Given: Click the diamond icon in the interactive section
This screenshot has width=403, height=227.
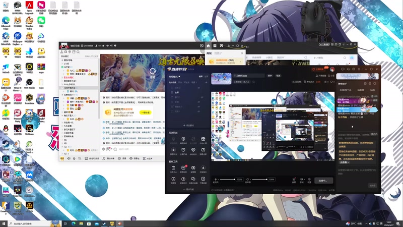Looking at the screenshot, I should coord(193,150).
